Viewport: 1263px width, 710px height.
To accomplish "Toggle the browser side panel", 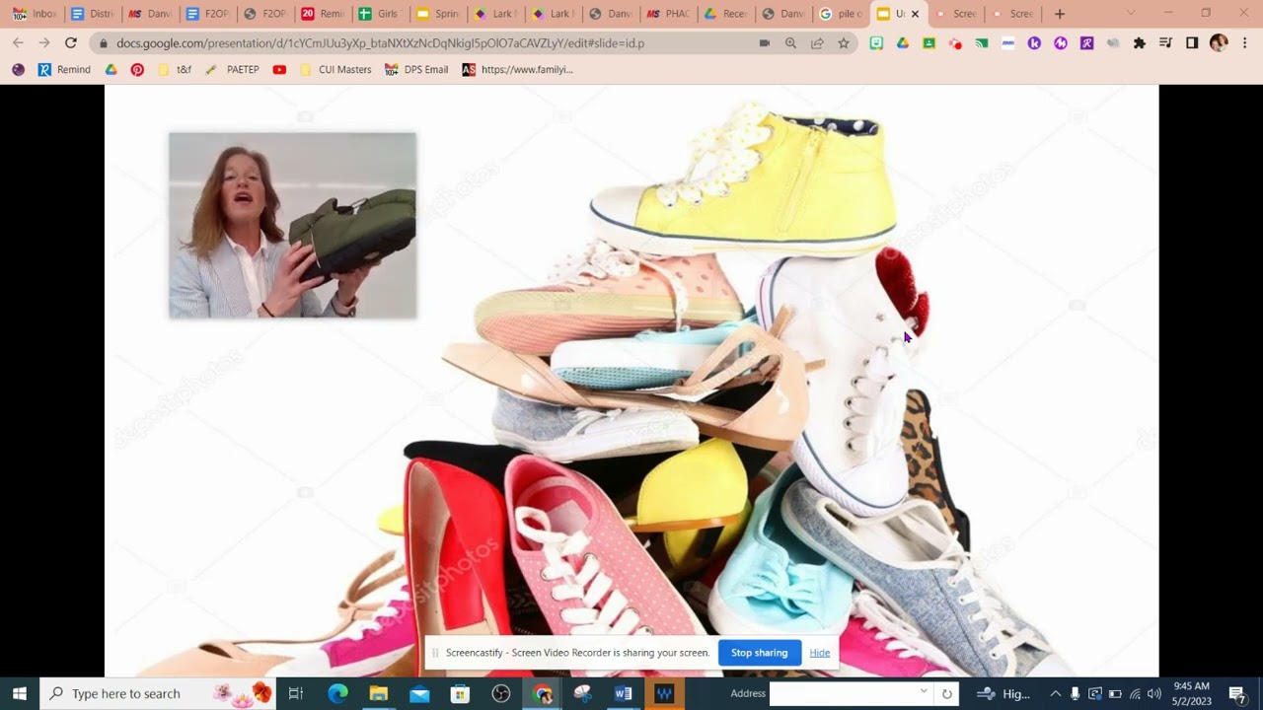I will tap(1192, 43).
